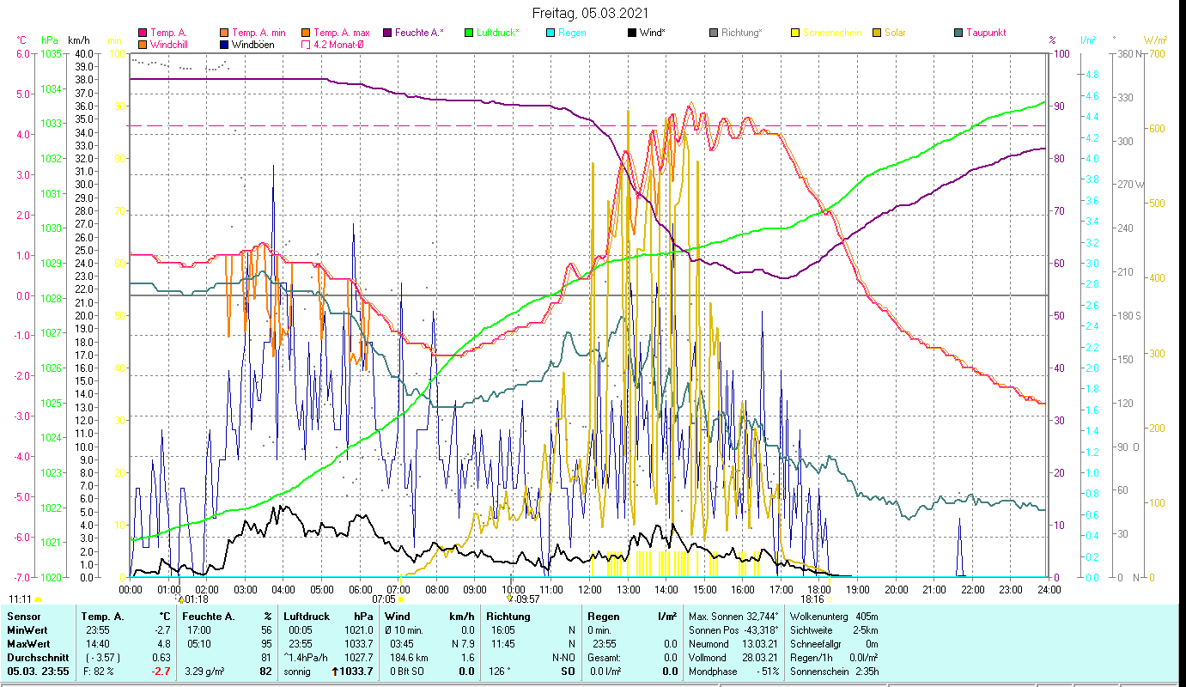Click the Temp. A. max legend swatch
The height and width of the screenshot is (687, 1186).
306,33
